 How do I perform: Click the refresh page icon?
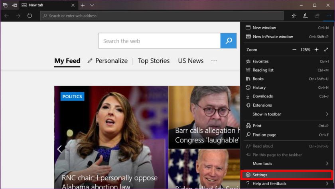coord(30,16)
